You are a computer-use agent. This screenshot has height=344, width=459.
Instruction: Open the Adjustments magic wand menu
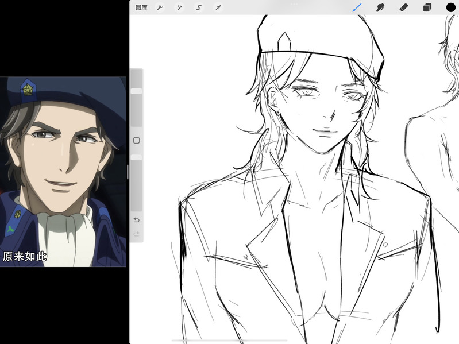[179, 7]
